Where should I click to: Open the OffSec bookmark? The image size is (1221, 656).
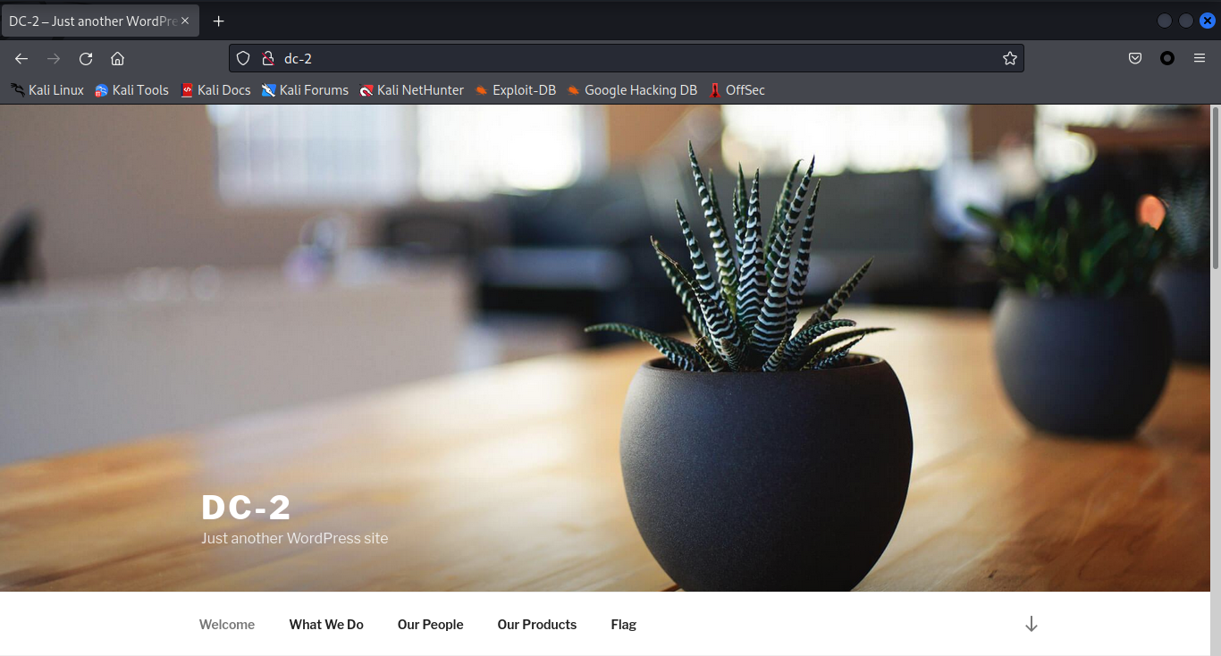click(737, 90)
